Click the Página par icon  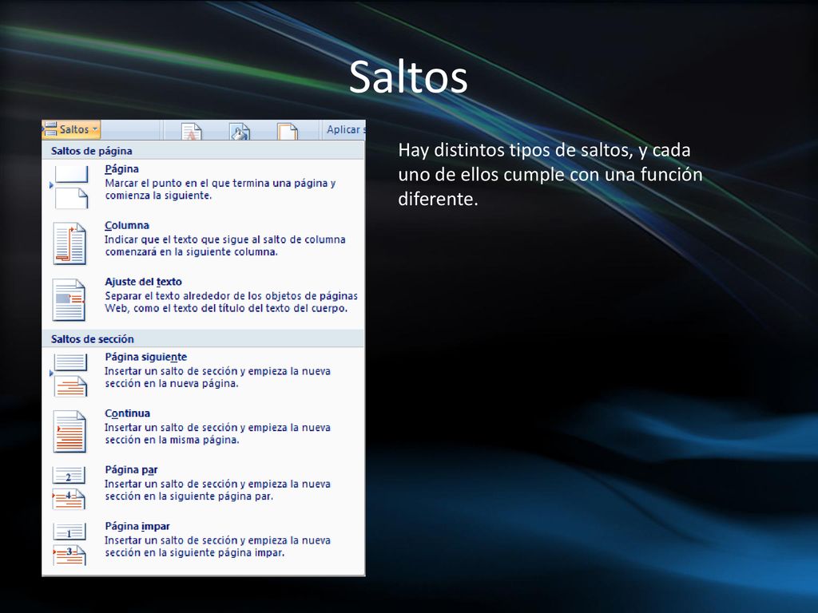tap(69, 488)
